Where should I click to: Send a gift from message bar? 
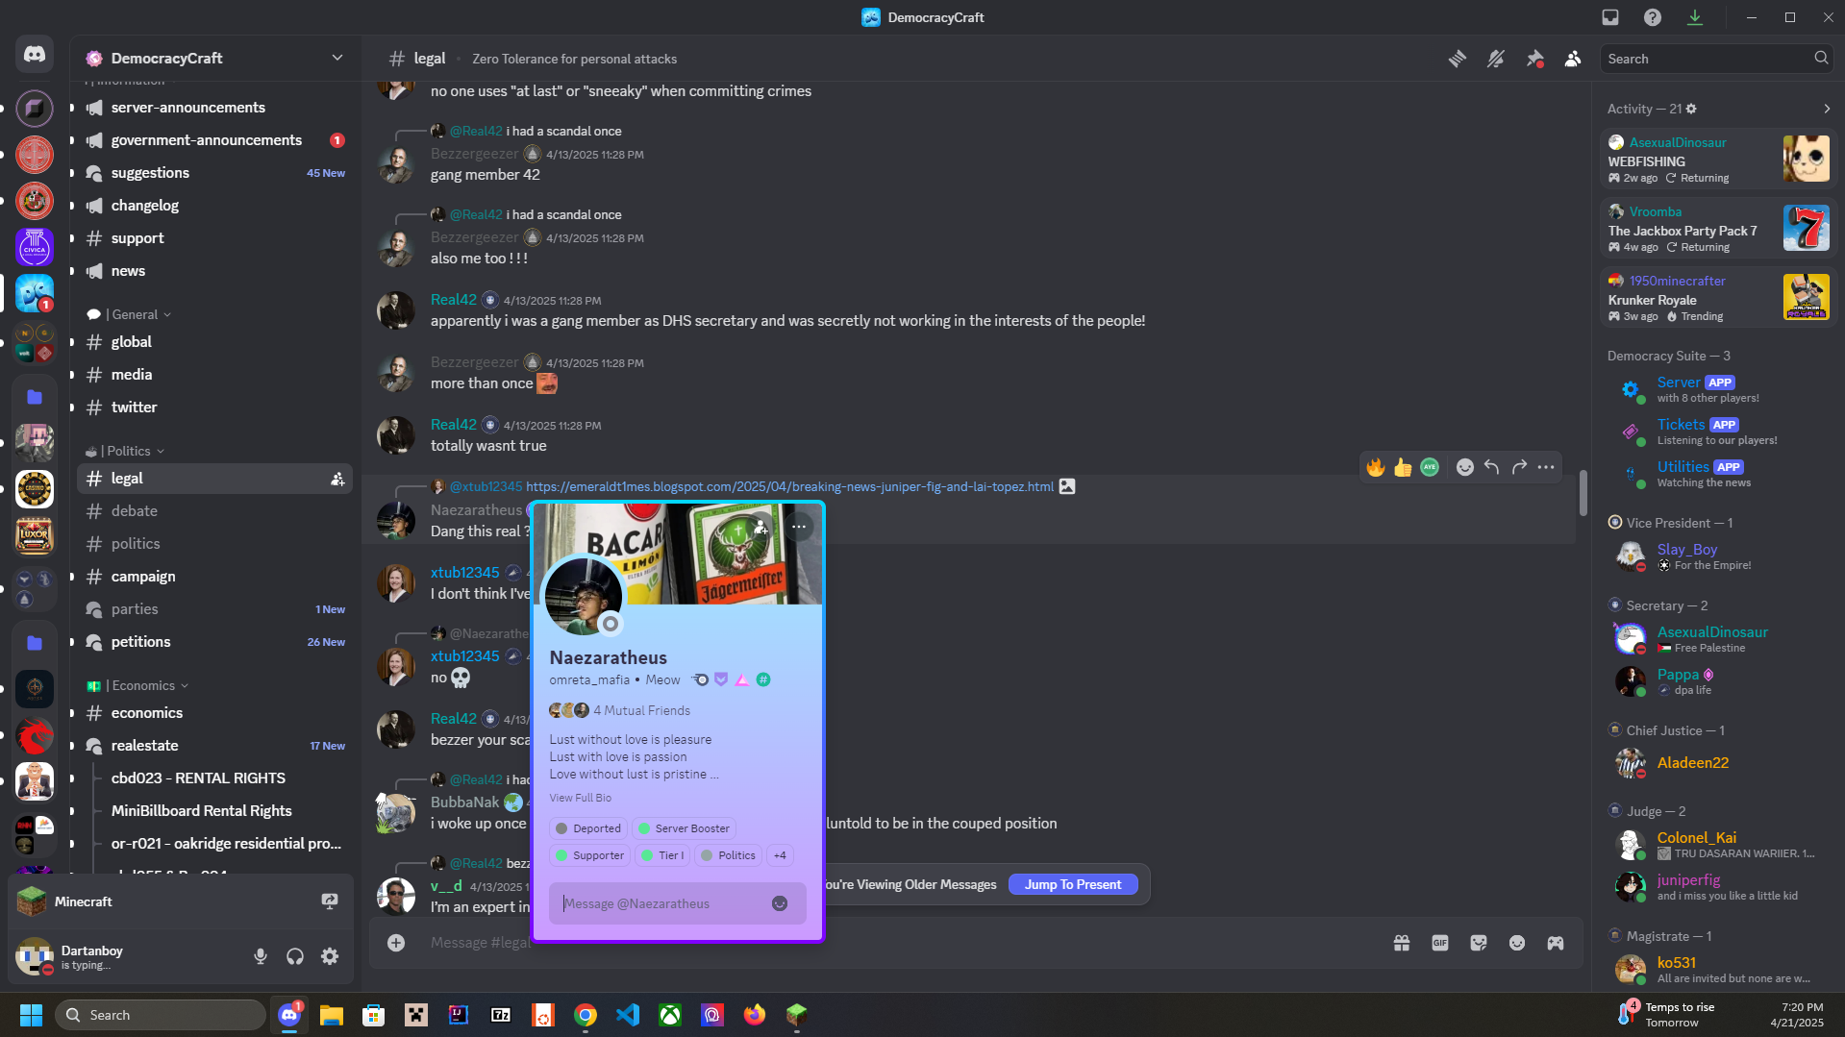click(x=1402, y=943)
